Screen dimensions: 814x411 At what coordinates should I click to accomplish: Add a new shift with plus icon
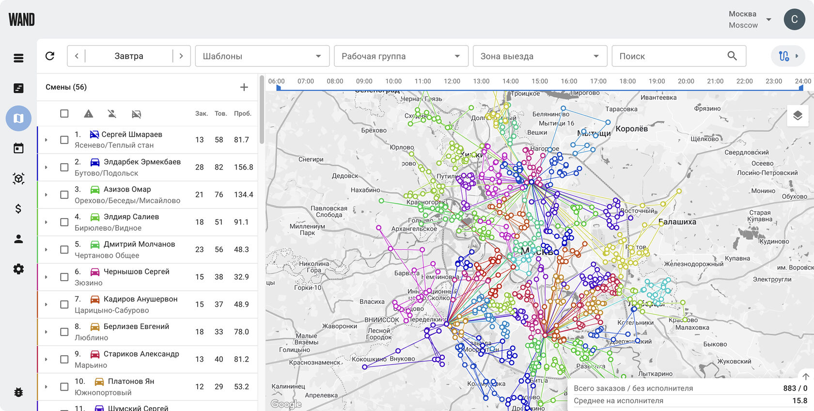pos(244,87)
